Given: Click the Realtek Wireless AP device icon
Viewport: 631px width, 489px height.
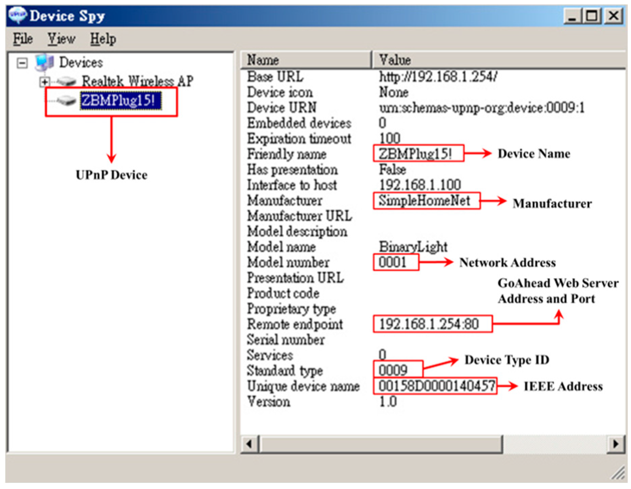Looking at the screenshot, I should click(66, 82).
